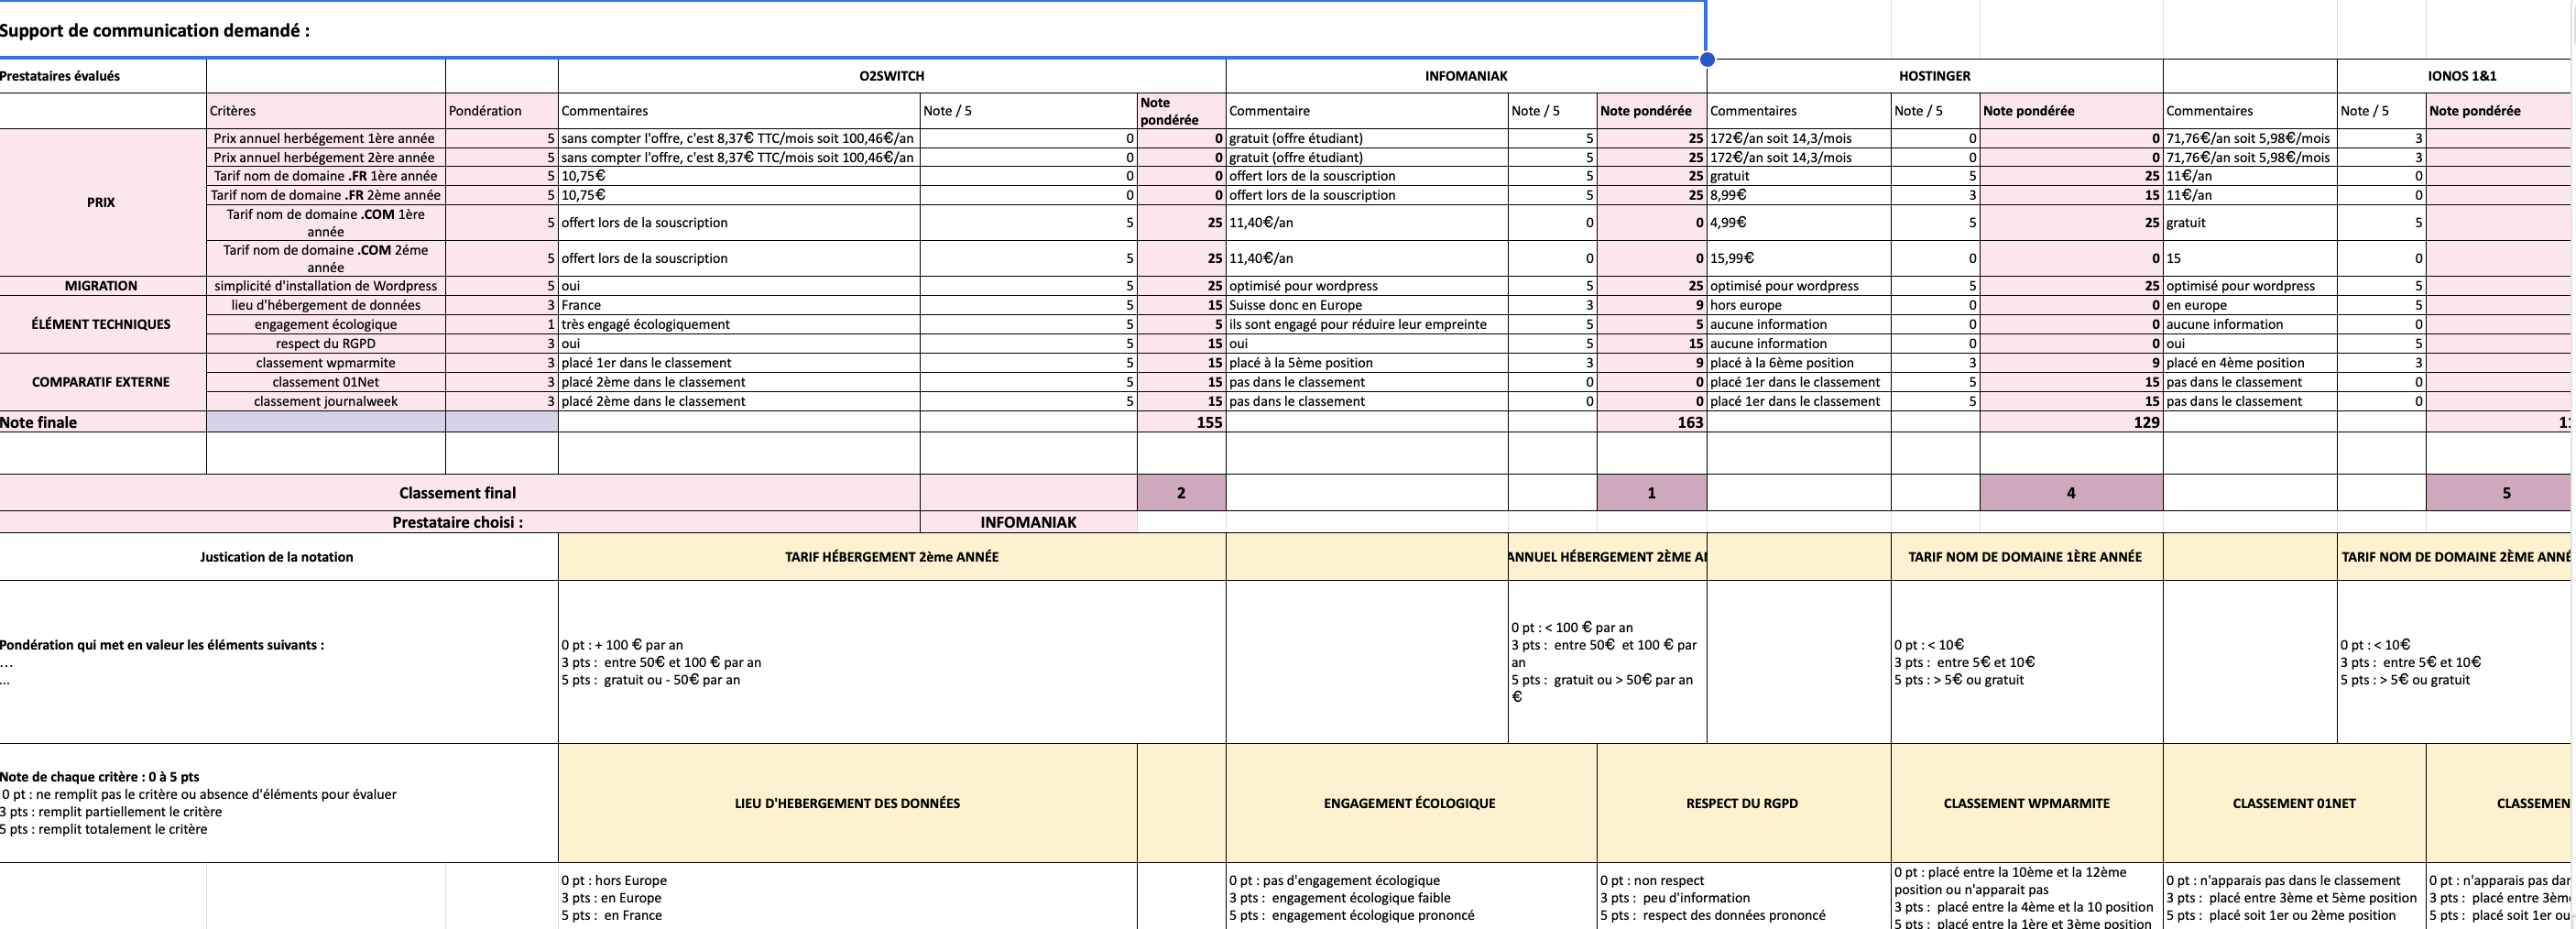Select the 'ÉLÉMENT TECHNIQUES' category cell
The image size is (2576, 929).
tap(101, 324)
